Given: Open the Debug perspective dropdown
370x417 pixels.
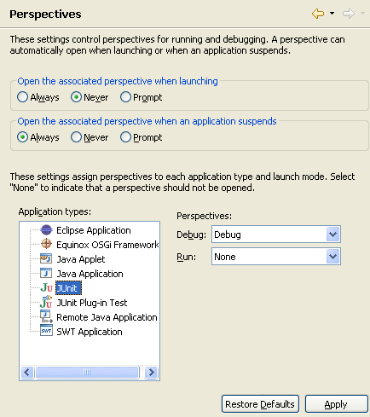Looking at the screenshot, I should tap(333, 235).
